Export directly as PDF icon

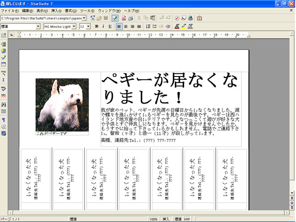pos(124,18)
